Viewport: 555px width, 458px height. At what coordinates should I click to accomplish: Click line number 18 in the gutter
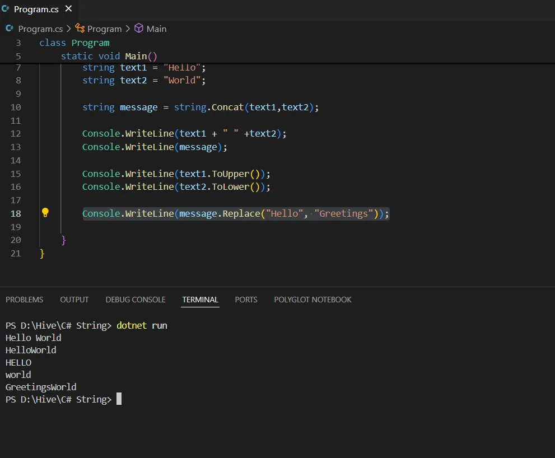click(16, 214)
